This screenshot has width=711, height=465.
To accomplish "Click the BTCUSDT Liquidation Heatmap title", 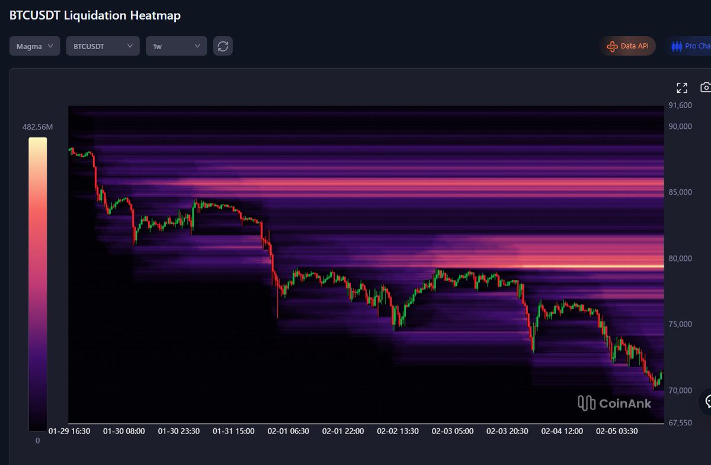I will point(95,16).
